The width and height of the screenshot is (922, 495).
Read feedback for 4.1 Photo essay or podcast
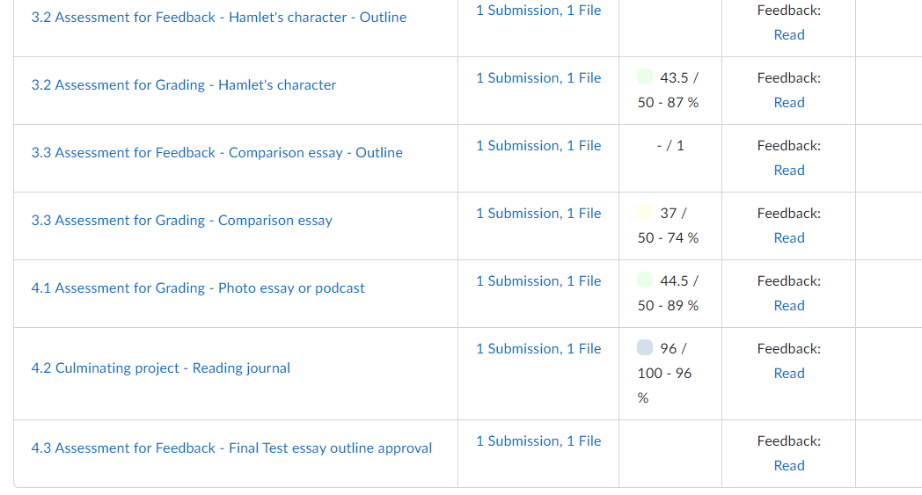click(789, 306)
